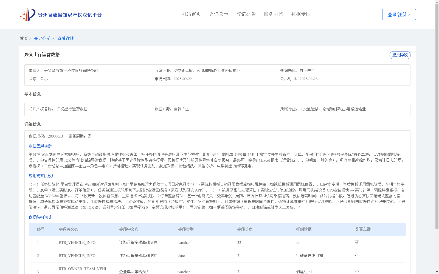
Task: Go to the 登记公告 page
Action: (246, 14)
